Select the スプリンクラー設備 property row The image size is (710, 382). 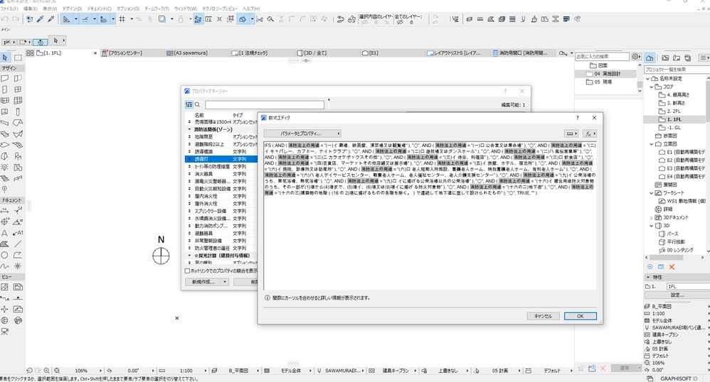(221, 211)
